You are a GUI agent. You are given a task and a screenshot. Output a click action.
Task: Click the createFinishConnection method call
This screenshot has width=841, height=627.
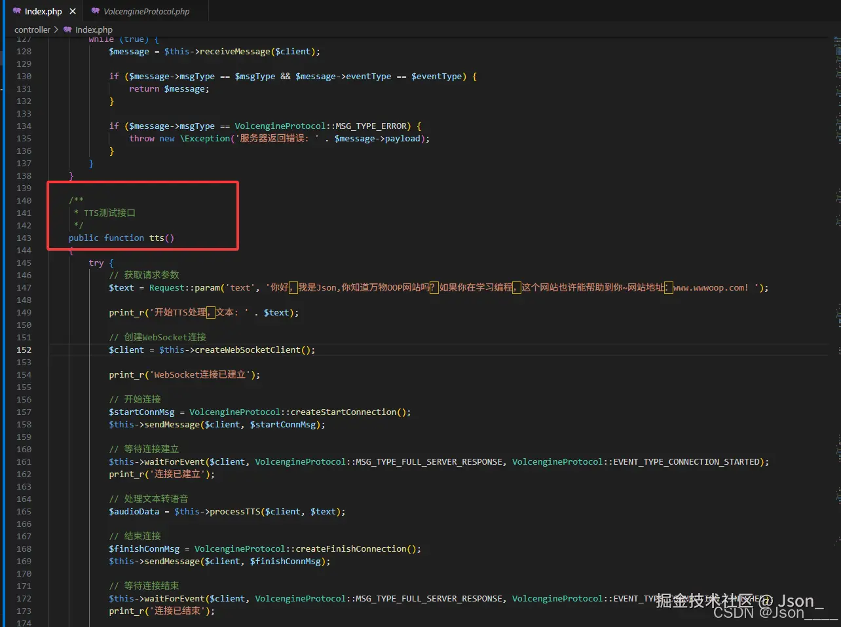coord(351,548)
